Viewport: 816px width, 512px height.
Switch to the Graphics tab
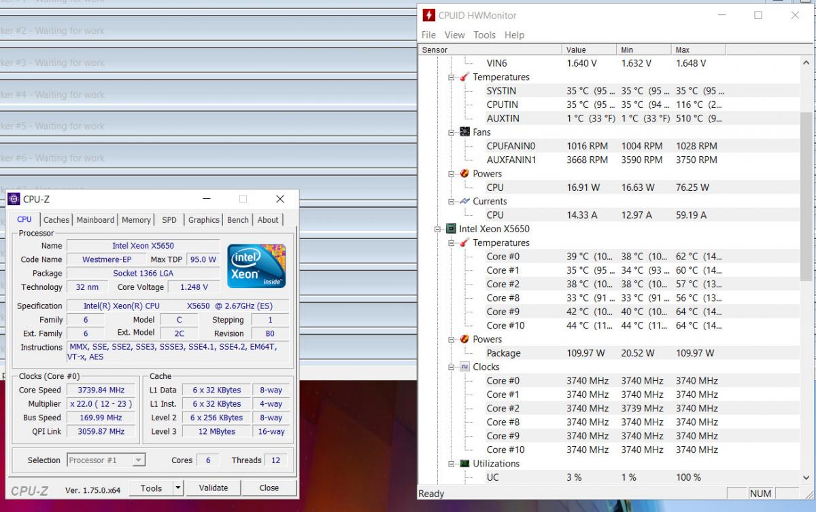tap(204, 220)
